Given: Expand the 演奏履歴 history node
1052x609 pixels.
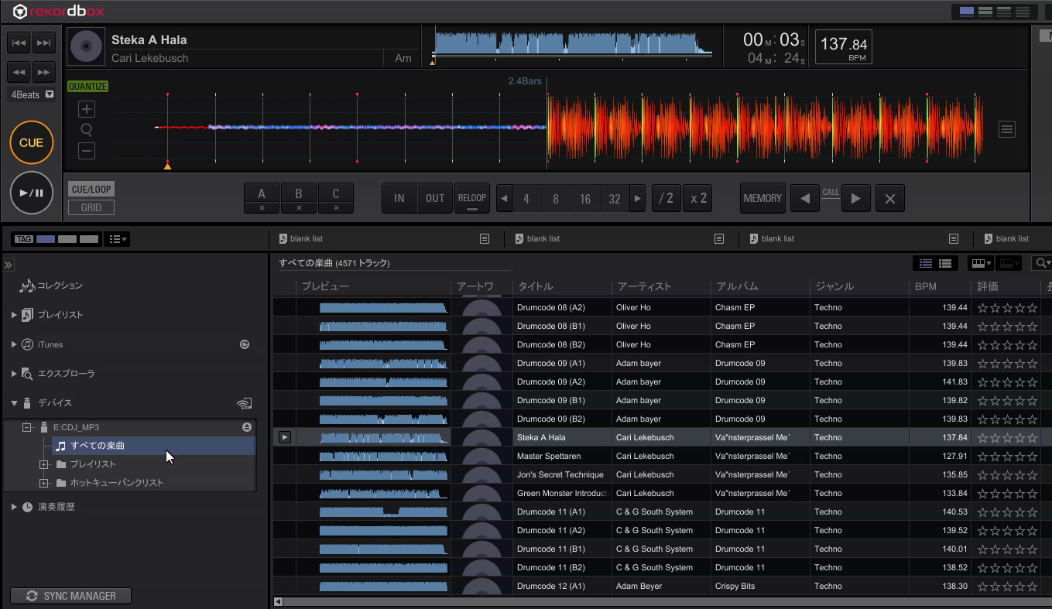Looking at the screenshot, I should pos(14,507).
